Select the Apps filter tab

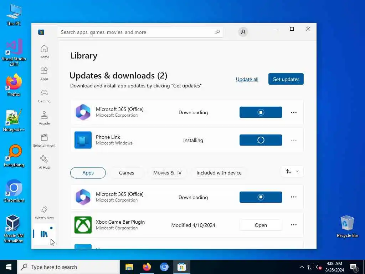coord(88,173)
